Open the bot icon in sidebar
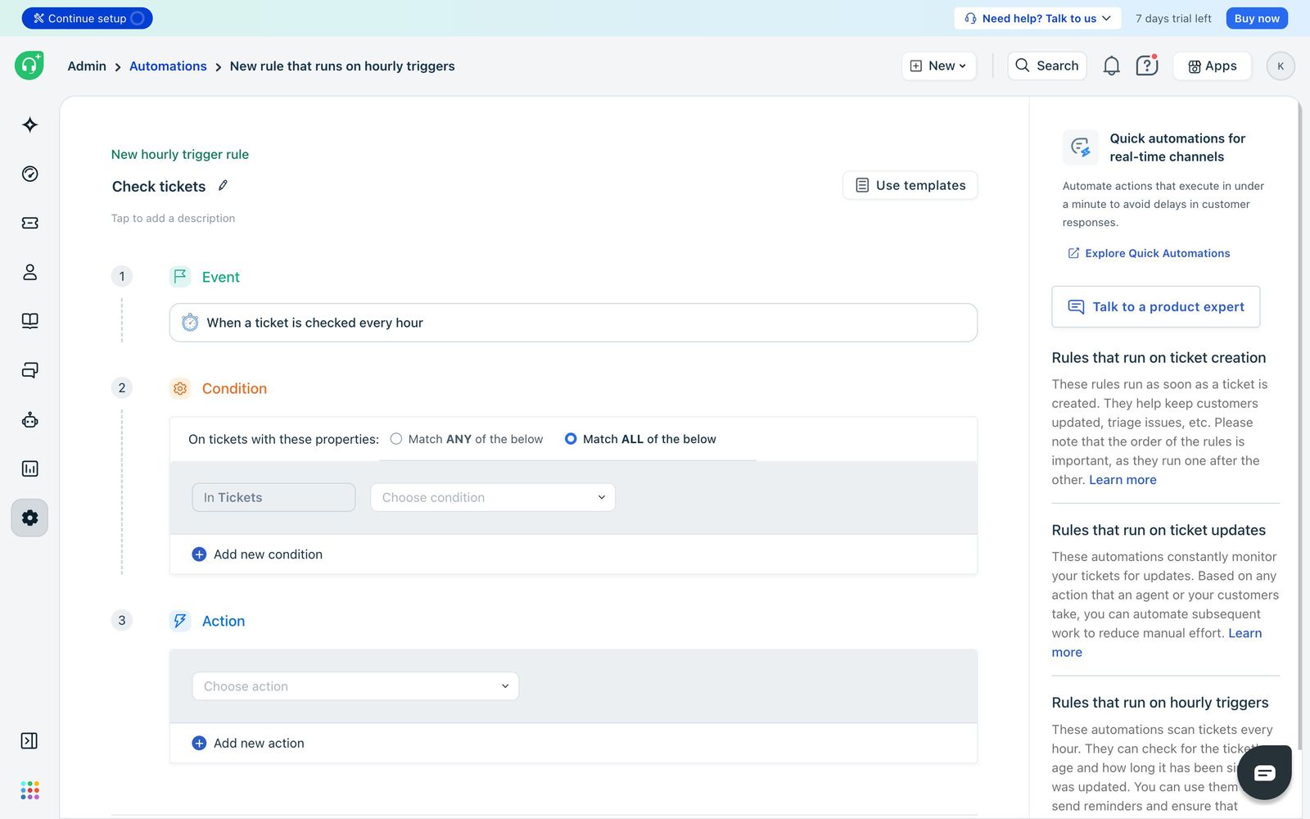 (29, 419)
